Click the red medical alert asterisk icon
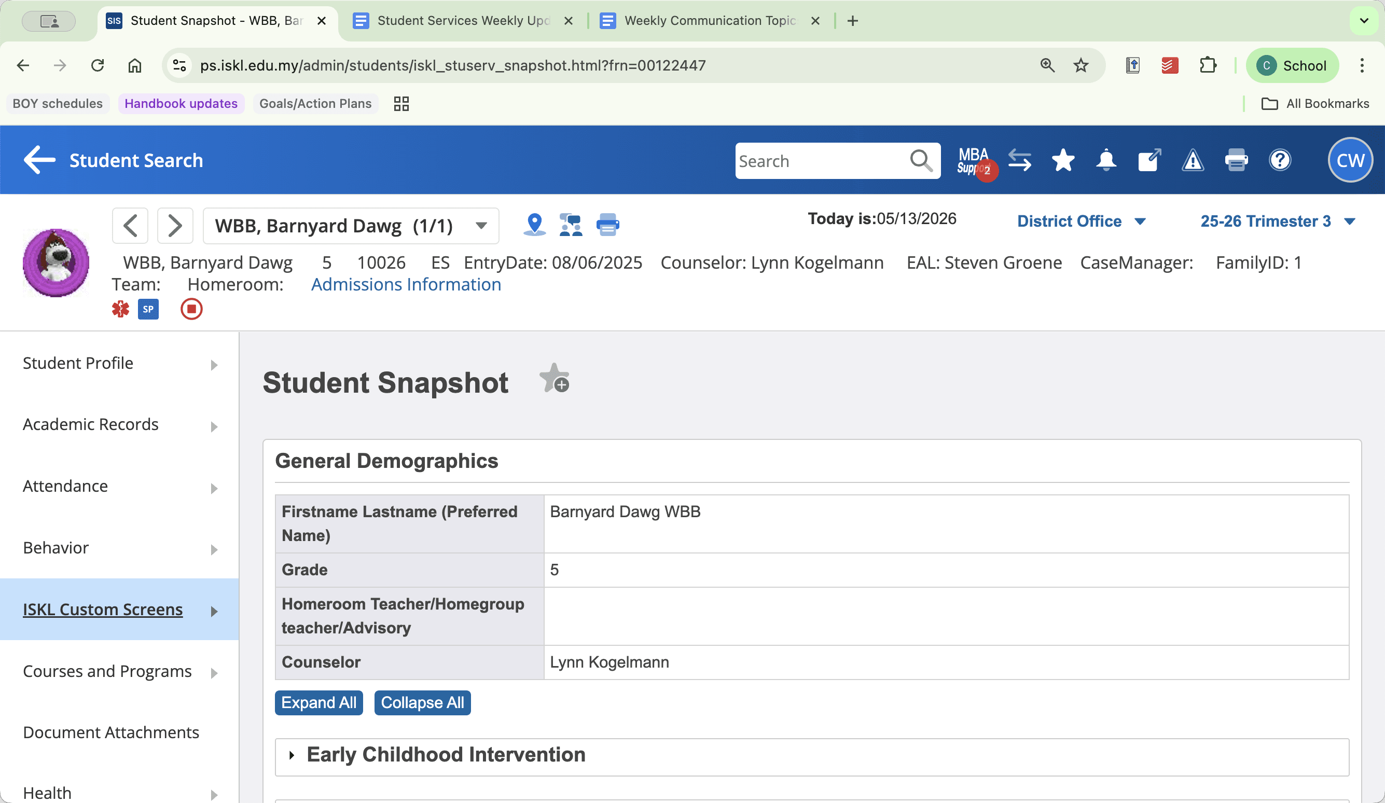The image size is (1385, 803). pyautogui.click(x=120, y=309)
